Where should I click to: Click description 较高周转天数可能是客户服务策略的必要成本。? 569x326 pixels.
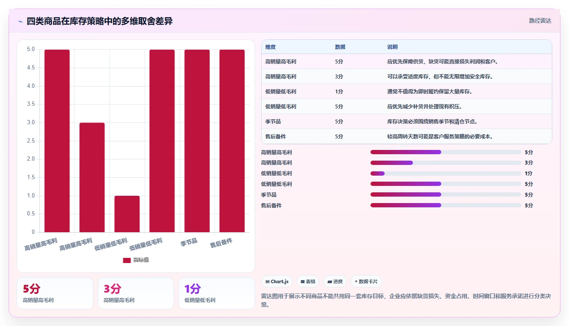click(440, 137)
